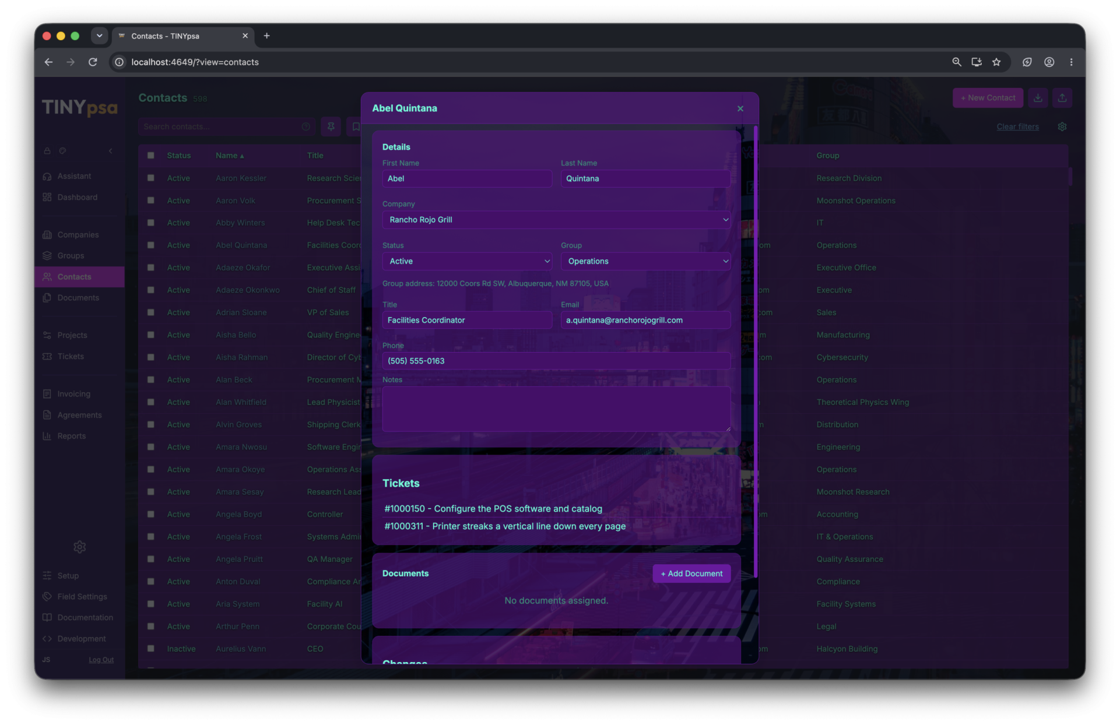
Task: Toggle the select-all checkbox in table header
Action: click(151, 156)
